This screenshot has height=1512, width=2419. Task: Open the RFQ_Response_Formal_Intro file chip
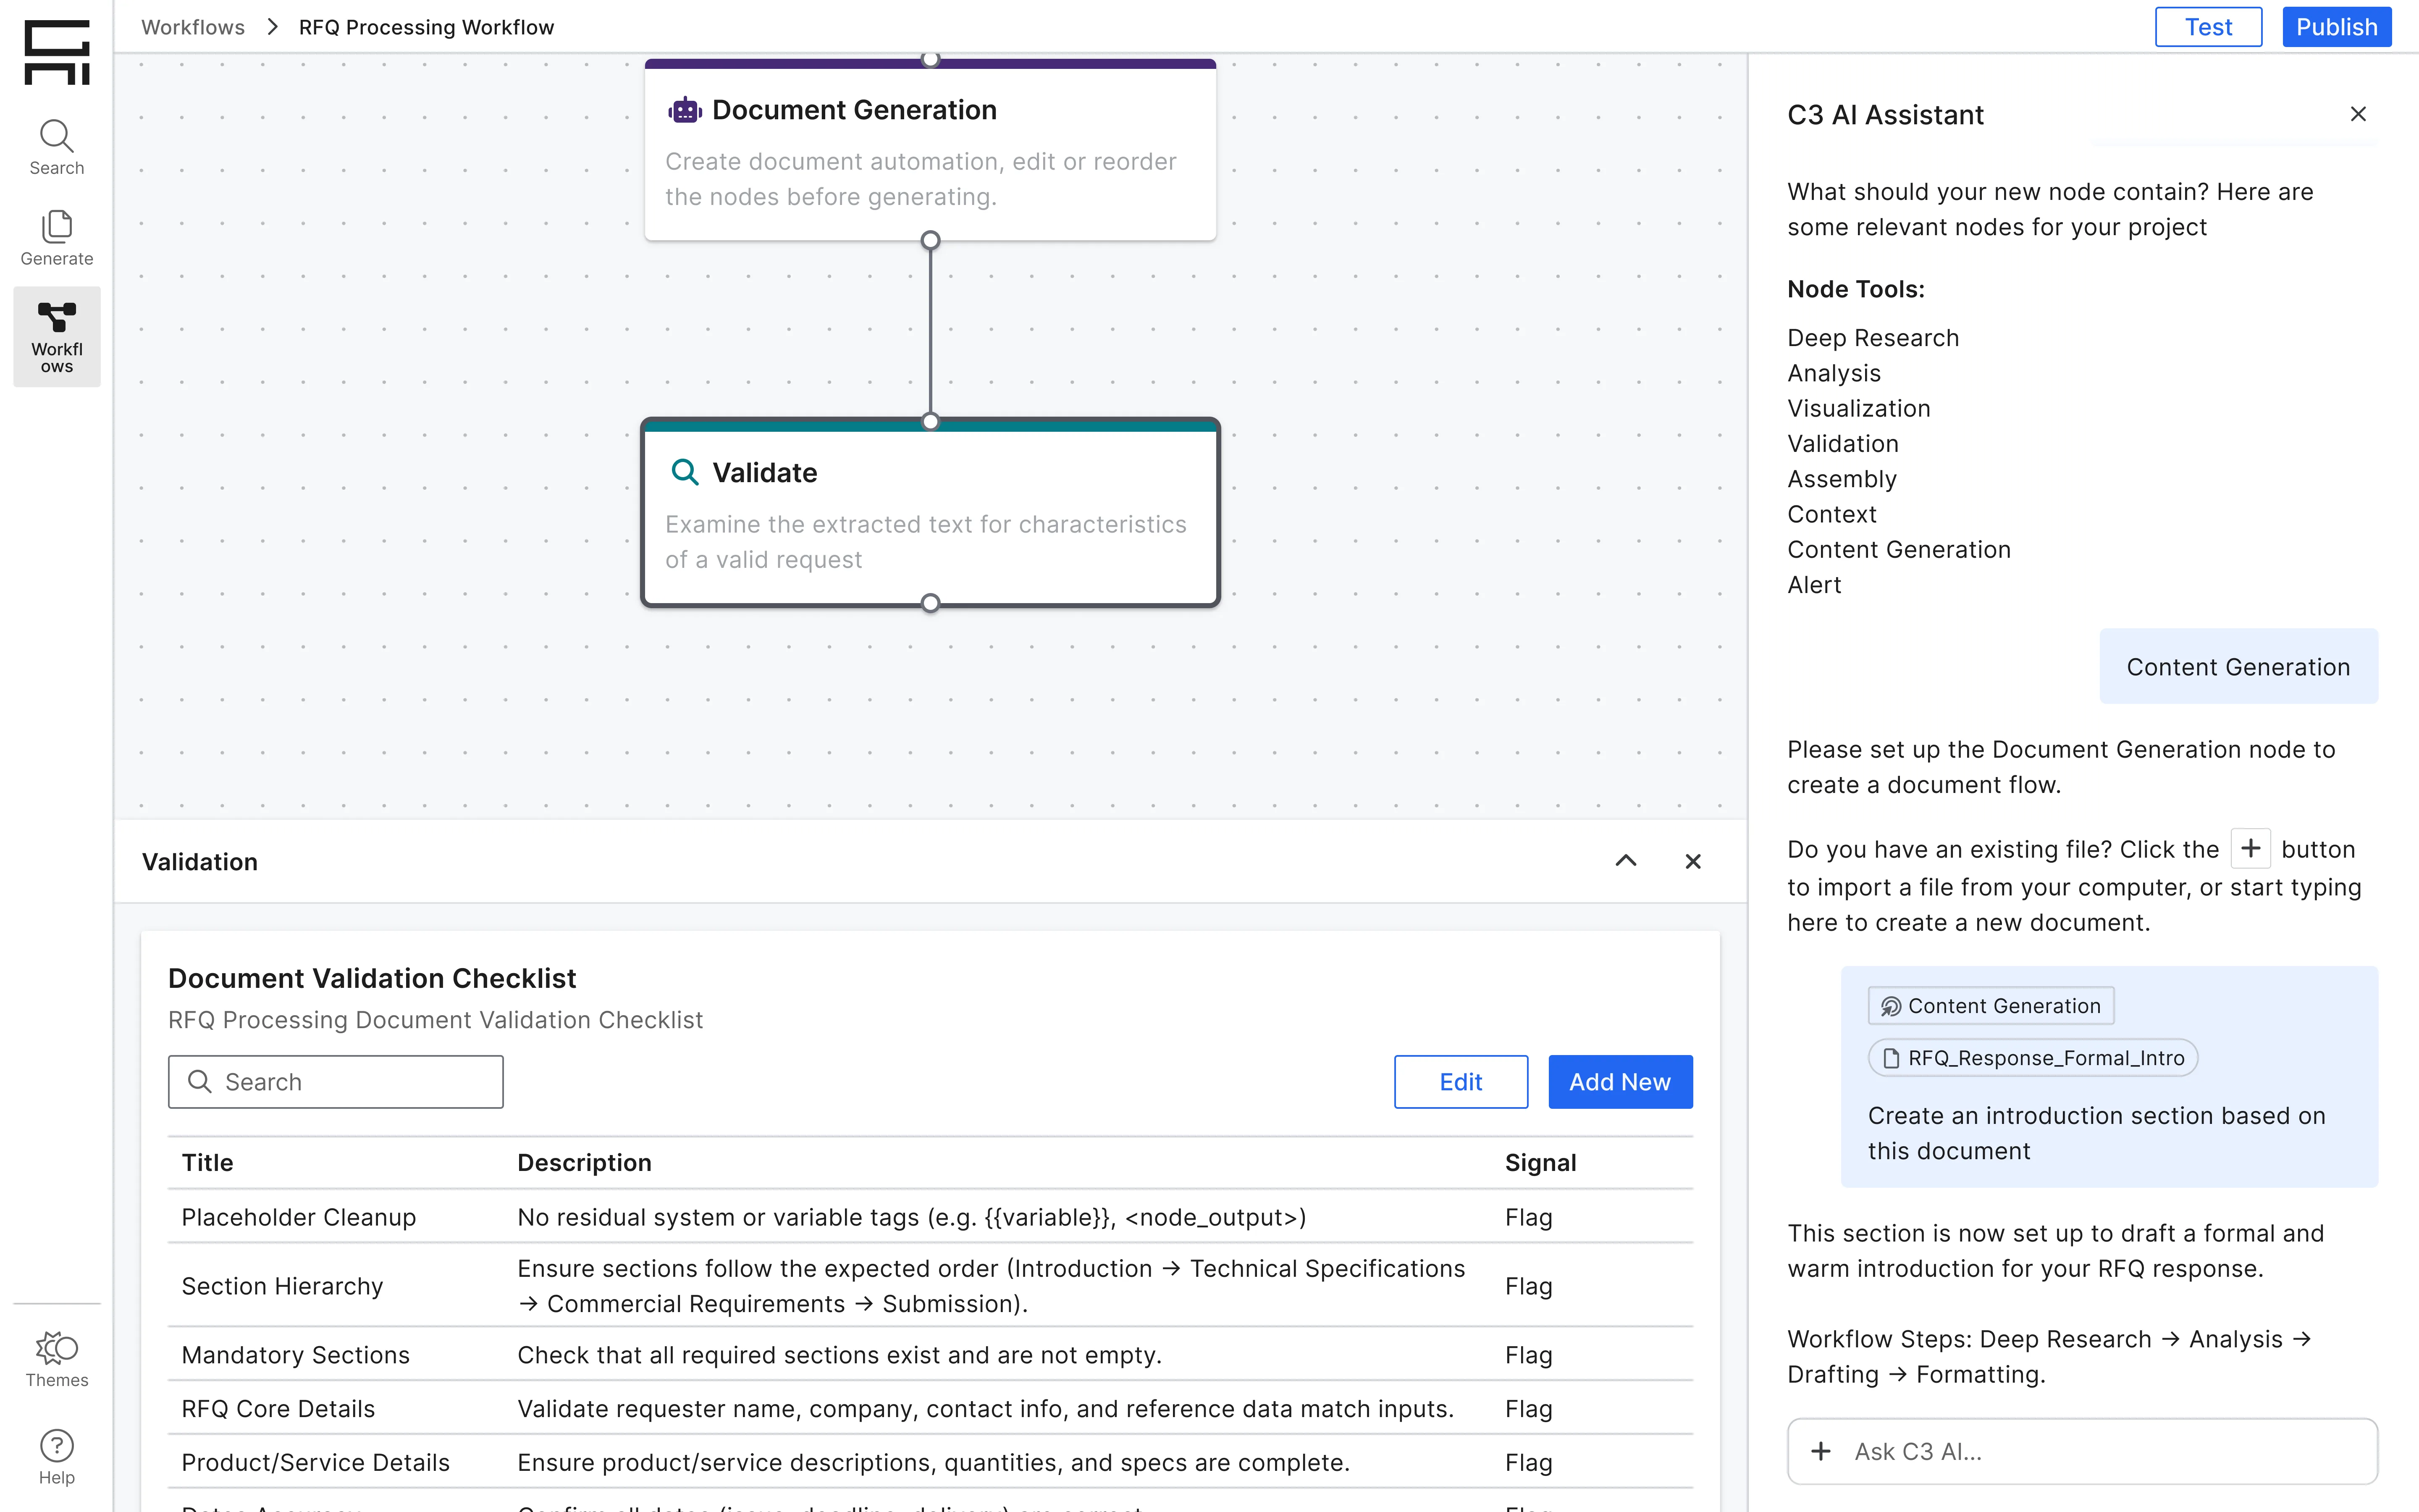pyautogui.click(x=2033, y=1058)
